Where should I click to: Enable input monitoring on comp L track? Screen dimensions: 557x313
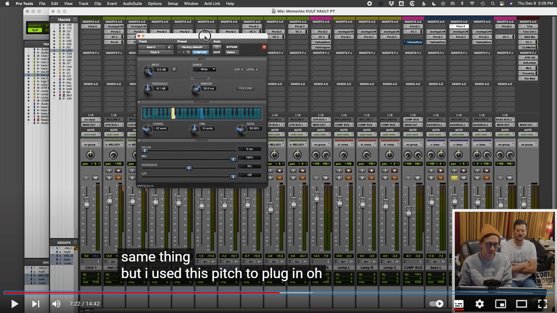click(339, 170)
